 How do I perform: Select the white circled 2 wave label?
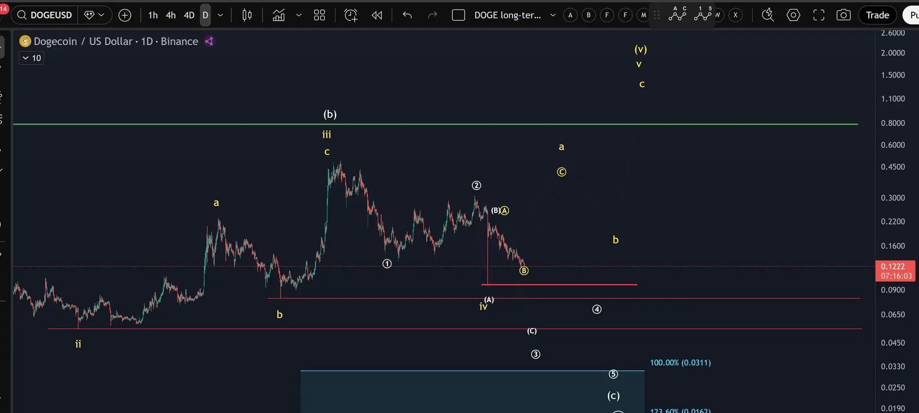coord(476,185)
